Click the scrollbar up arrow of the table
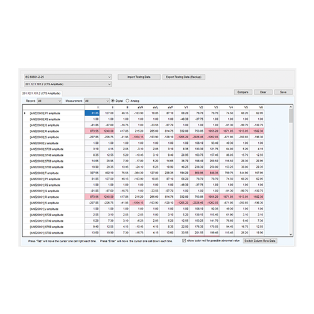 coord(291,107)
